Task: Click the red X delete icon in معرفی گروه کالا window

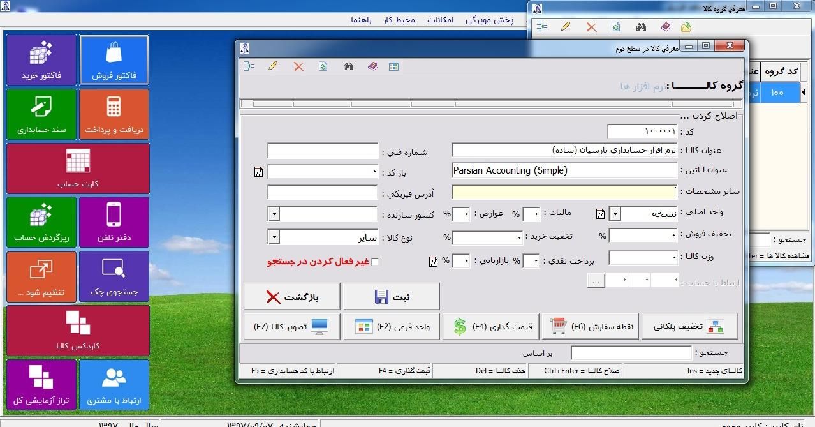Action: point(591,27)
